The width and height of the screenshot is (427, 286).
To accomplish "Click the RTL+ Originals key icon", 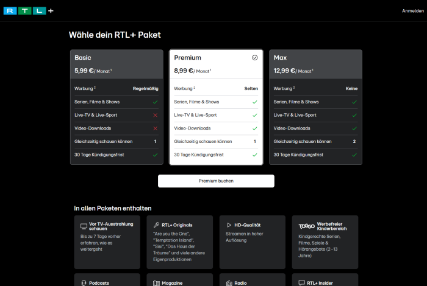I will (x=156, y=225).
